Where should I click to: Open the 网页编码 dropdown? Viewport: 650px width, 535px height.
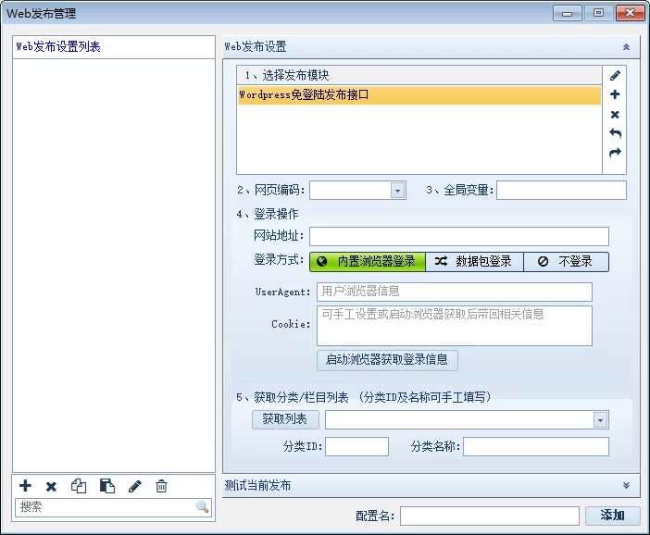click(397, 191)
